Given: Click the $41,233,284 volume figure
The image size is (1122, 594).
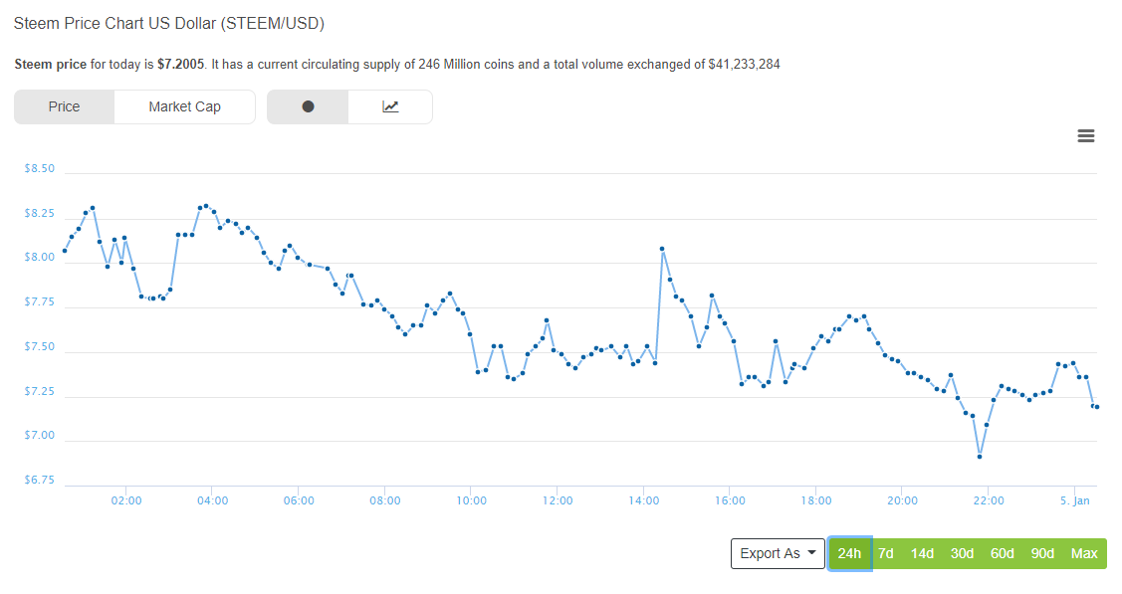Looking at the screenshot, I should [745, 65].
